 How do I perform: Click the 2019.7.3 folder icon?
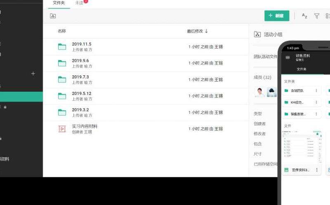point(62,79)
